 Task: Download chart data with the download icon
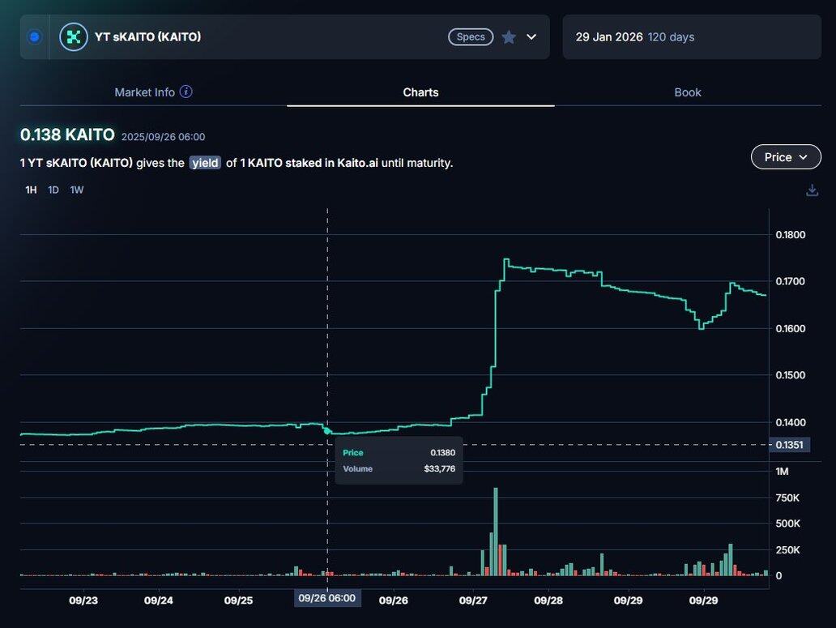[x=812, y=190]
